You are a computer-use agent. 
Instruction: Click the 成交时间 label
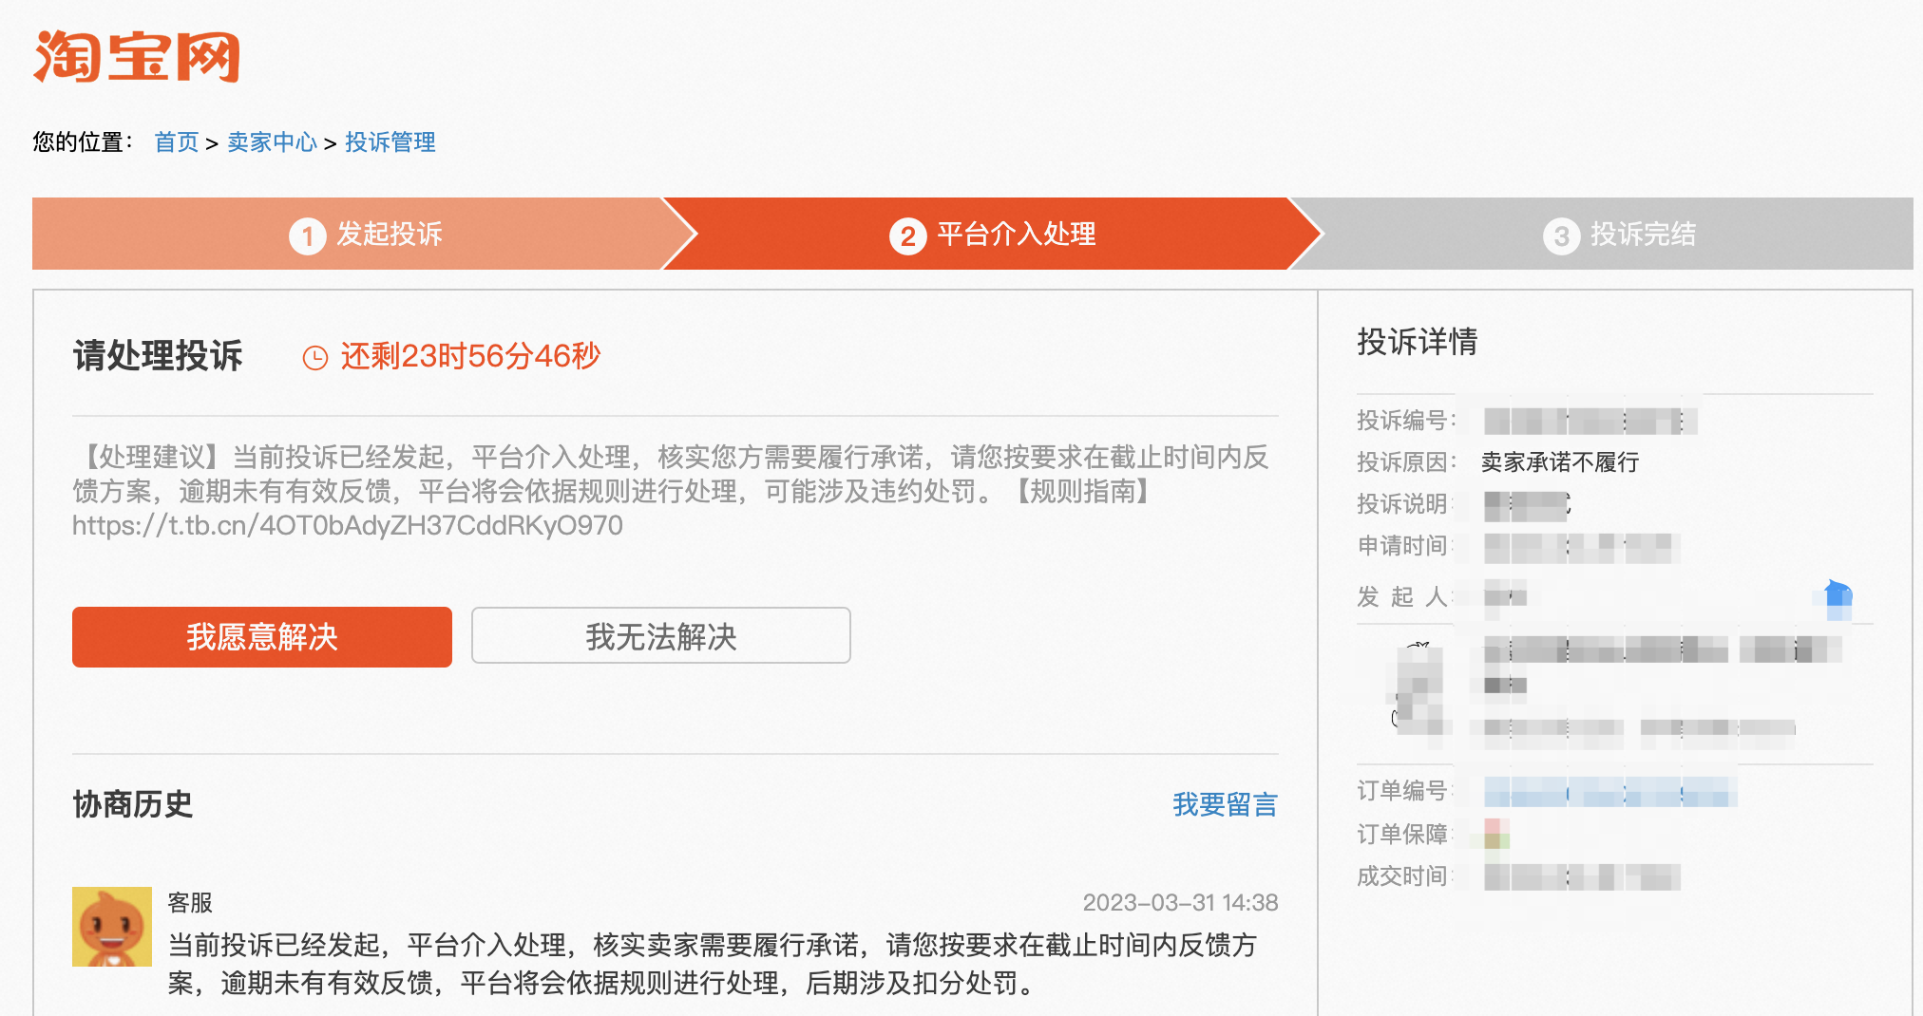pyautogui.click(x=1406, y=876)
